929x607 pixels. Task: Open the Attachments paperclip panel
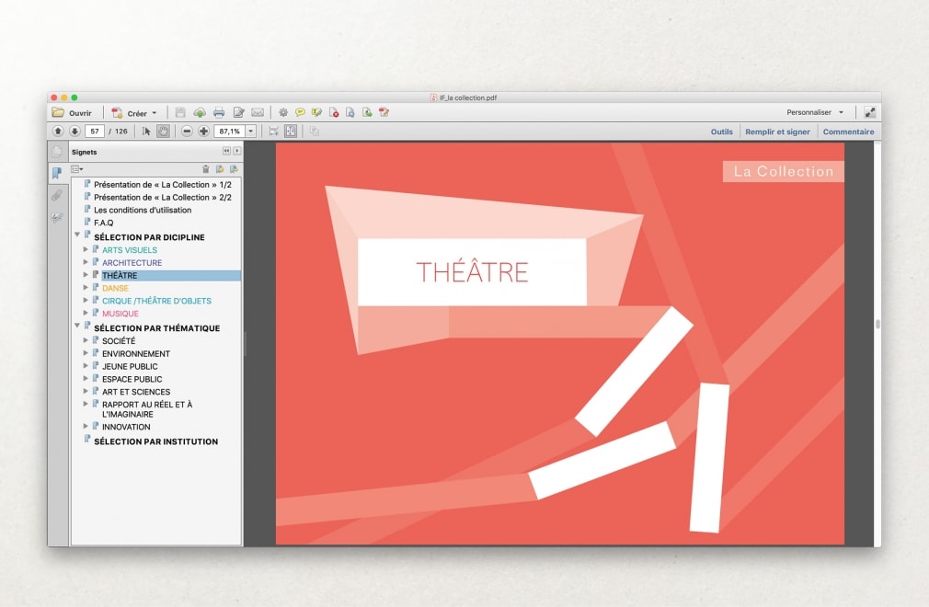pos(57,195)
